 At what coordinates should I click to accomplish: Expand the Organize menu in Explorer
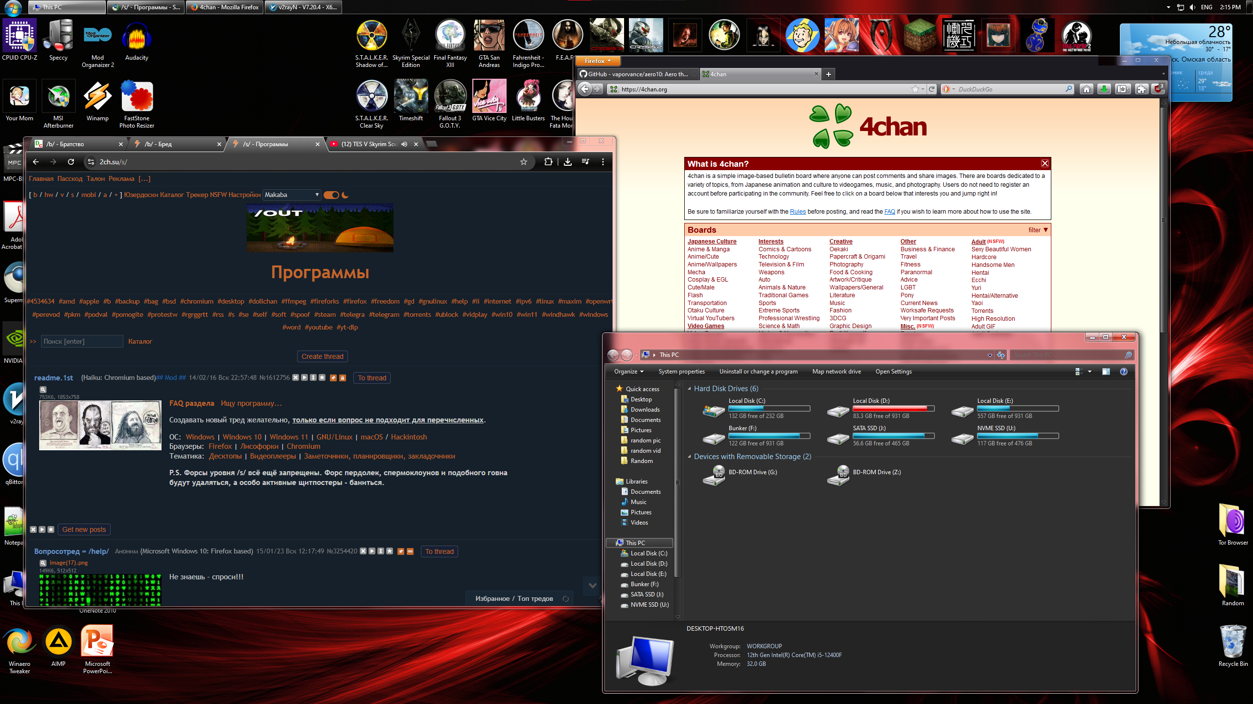(629, 372)
